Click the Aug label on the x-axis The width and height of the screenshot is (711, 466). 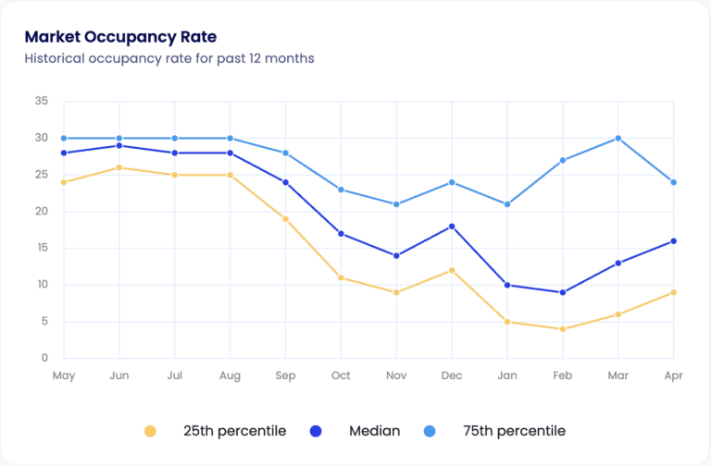(230, 376)
